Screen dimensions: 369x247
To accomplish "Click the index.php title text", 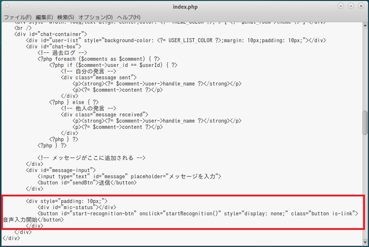I will (185, 7).
